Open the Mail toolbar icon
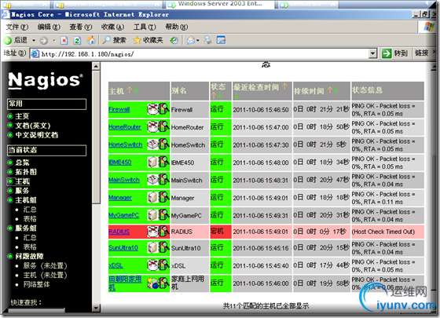This screenshot has height=318, width=440. tap(191, 41)
